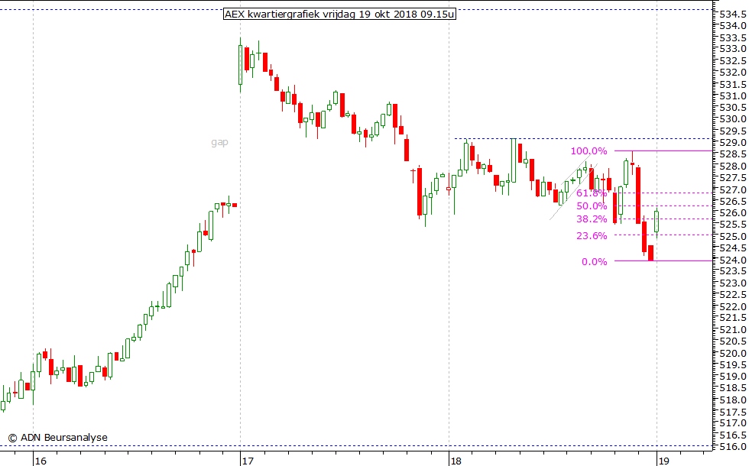This screenshot has width=749, height=466.
Task: Click the date label '18' on the time axis
Action: [456, 461]
